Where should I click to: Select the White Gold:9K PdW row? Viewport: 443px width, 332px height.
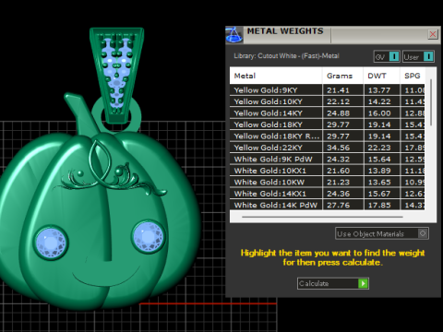coord(327,159)
